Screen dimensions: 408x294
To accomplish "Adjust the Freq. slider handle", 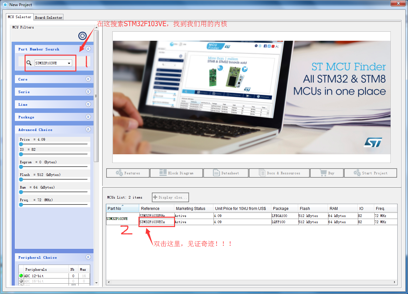I will 21,205.
